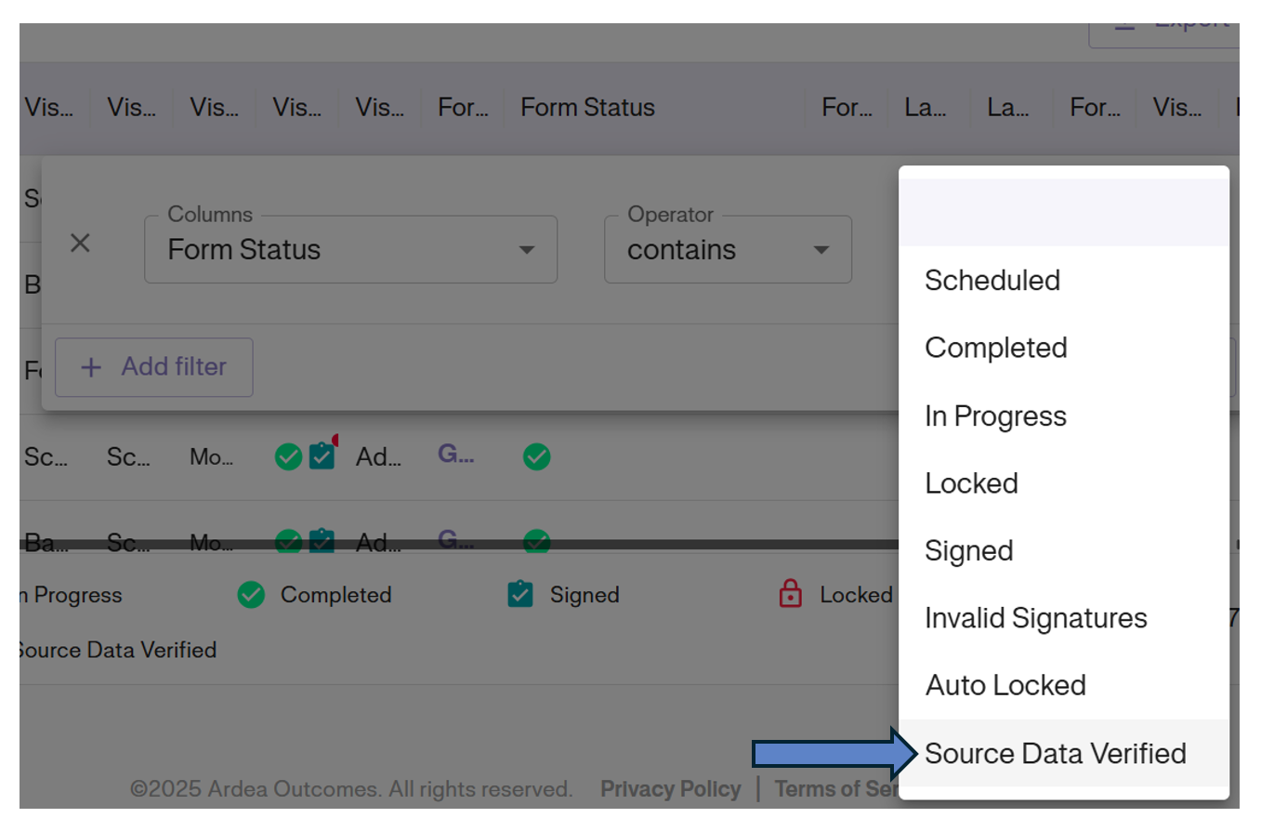This screenshot has height=818, width=1261.
Task: Open the Columns dropdown showing Form Status
Action: pos(350,249)
